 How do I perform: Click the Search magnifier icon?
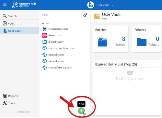5,16
